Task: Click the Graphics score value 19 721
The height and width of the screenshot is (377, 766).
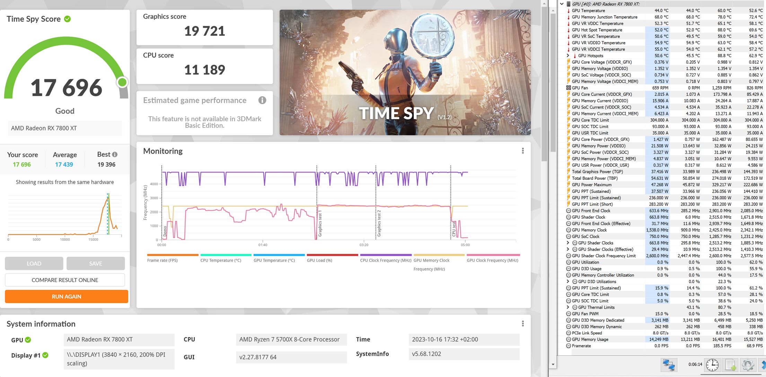Action: pos(204,31)
